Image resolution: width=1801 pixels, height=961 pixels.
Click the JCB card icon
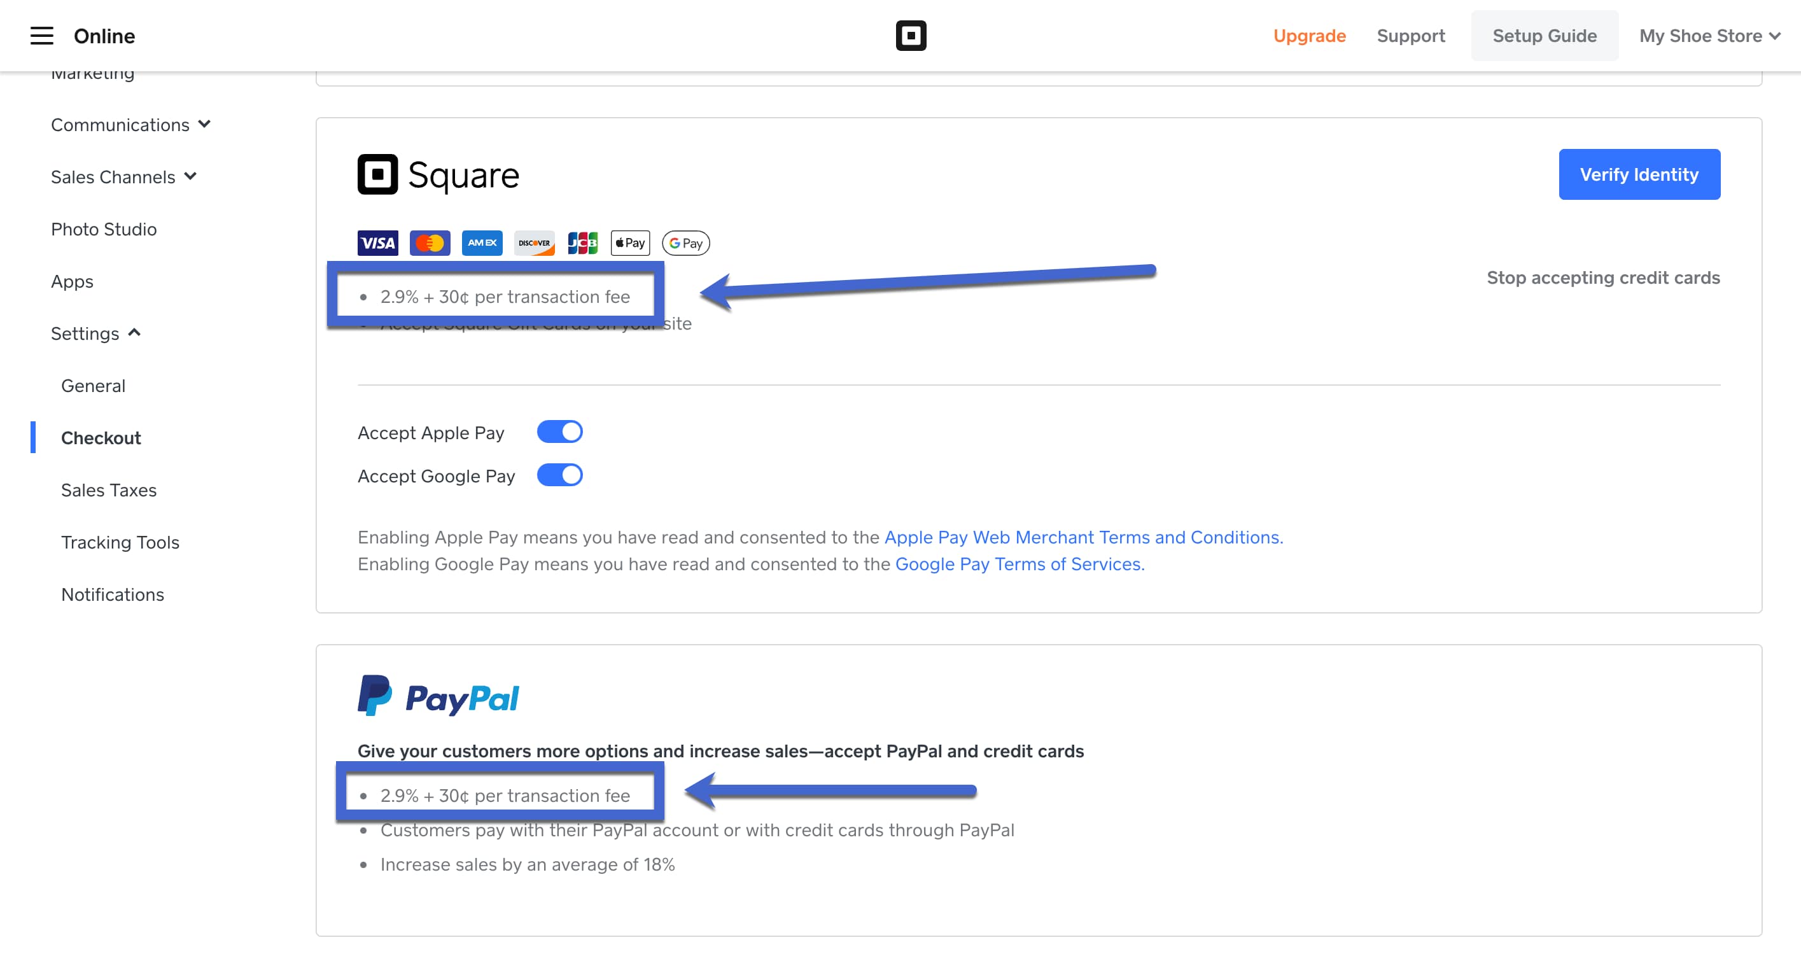tap(583, 242)
